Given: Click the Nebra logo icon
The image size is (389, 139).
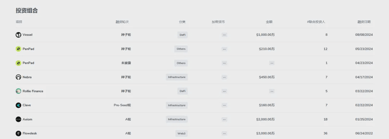Looking at the screenshot, I should pyautogui.click(x=18, y=77).
